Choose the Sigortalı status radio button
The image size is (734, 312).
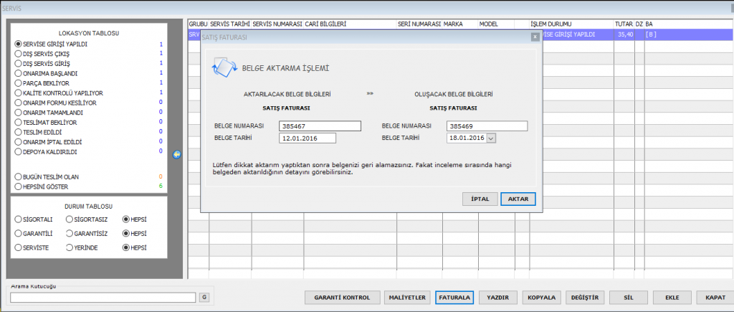(x=19, y=219)
